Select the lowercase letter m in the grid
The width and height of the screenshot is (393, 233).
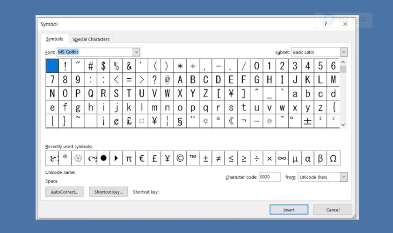pyautogui.click(x=154, y=107)
